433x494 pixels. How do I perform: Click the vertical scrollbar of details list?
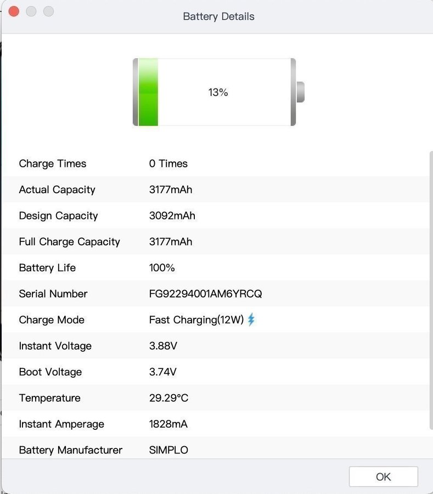click(x=430, y=291)
